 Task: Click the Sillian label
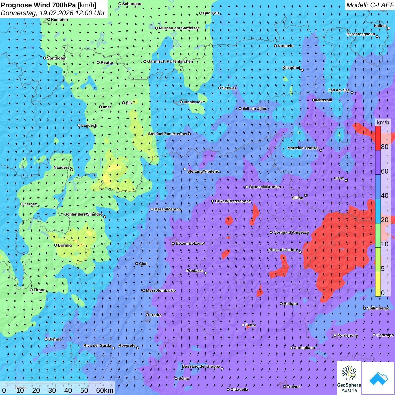[x=297, y=198]
